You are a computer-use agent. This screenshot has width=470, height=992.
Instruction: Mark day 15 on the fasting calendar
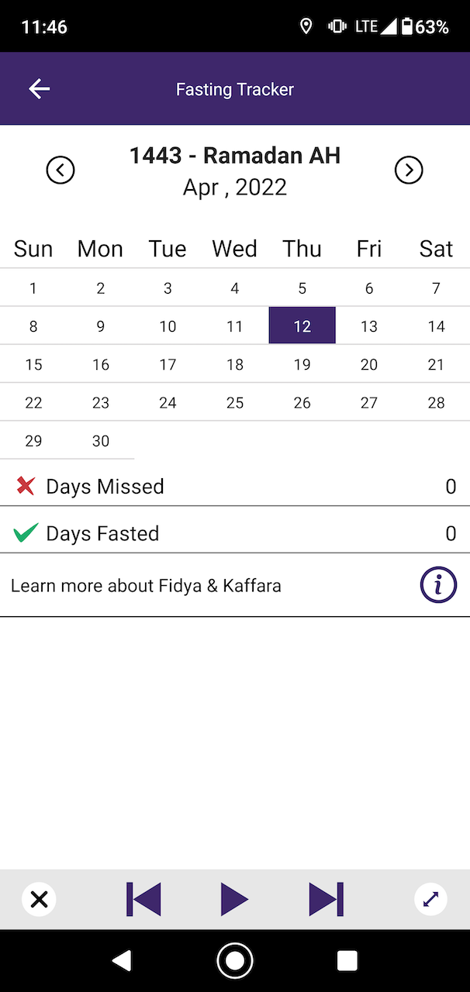(33, 364)
